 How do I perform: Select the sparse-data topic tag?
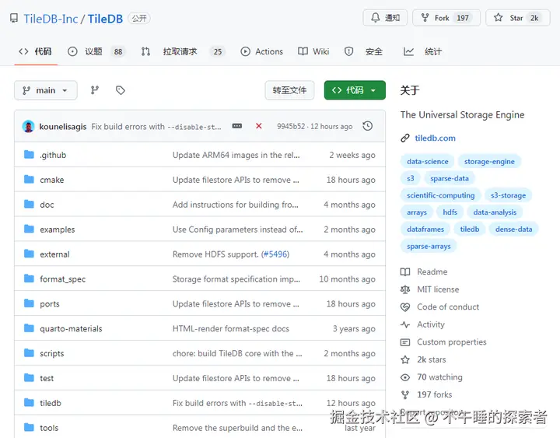click(x=450, y=178)
